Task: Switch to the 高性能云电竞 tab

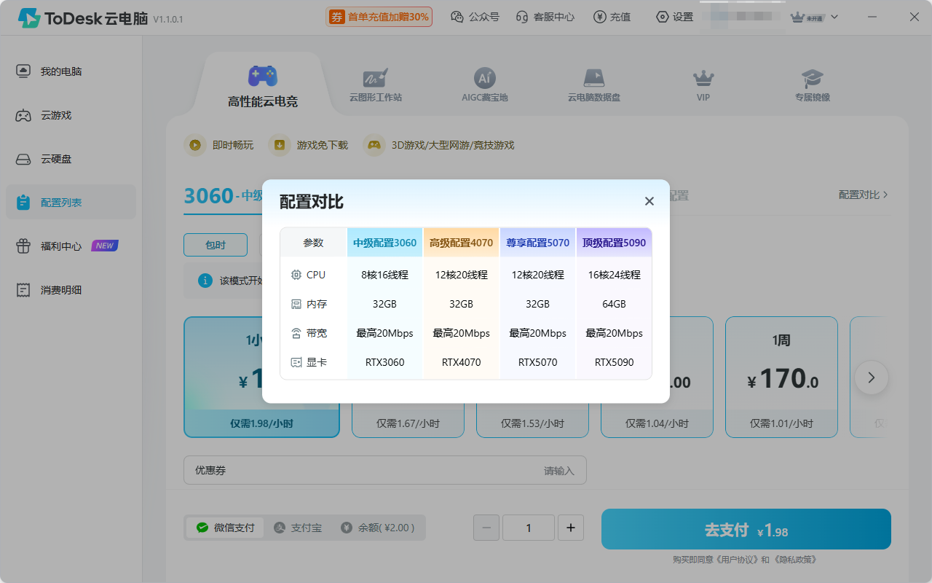Action: tap(263, 86)
